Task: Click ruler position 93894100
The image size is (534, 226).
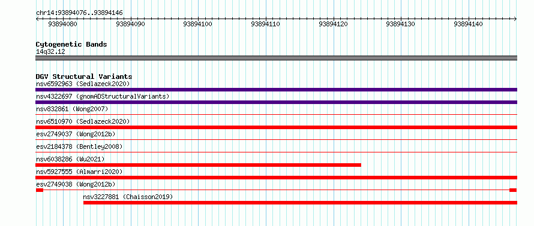Action: [197, 24]
